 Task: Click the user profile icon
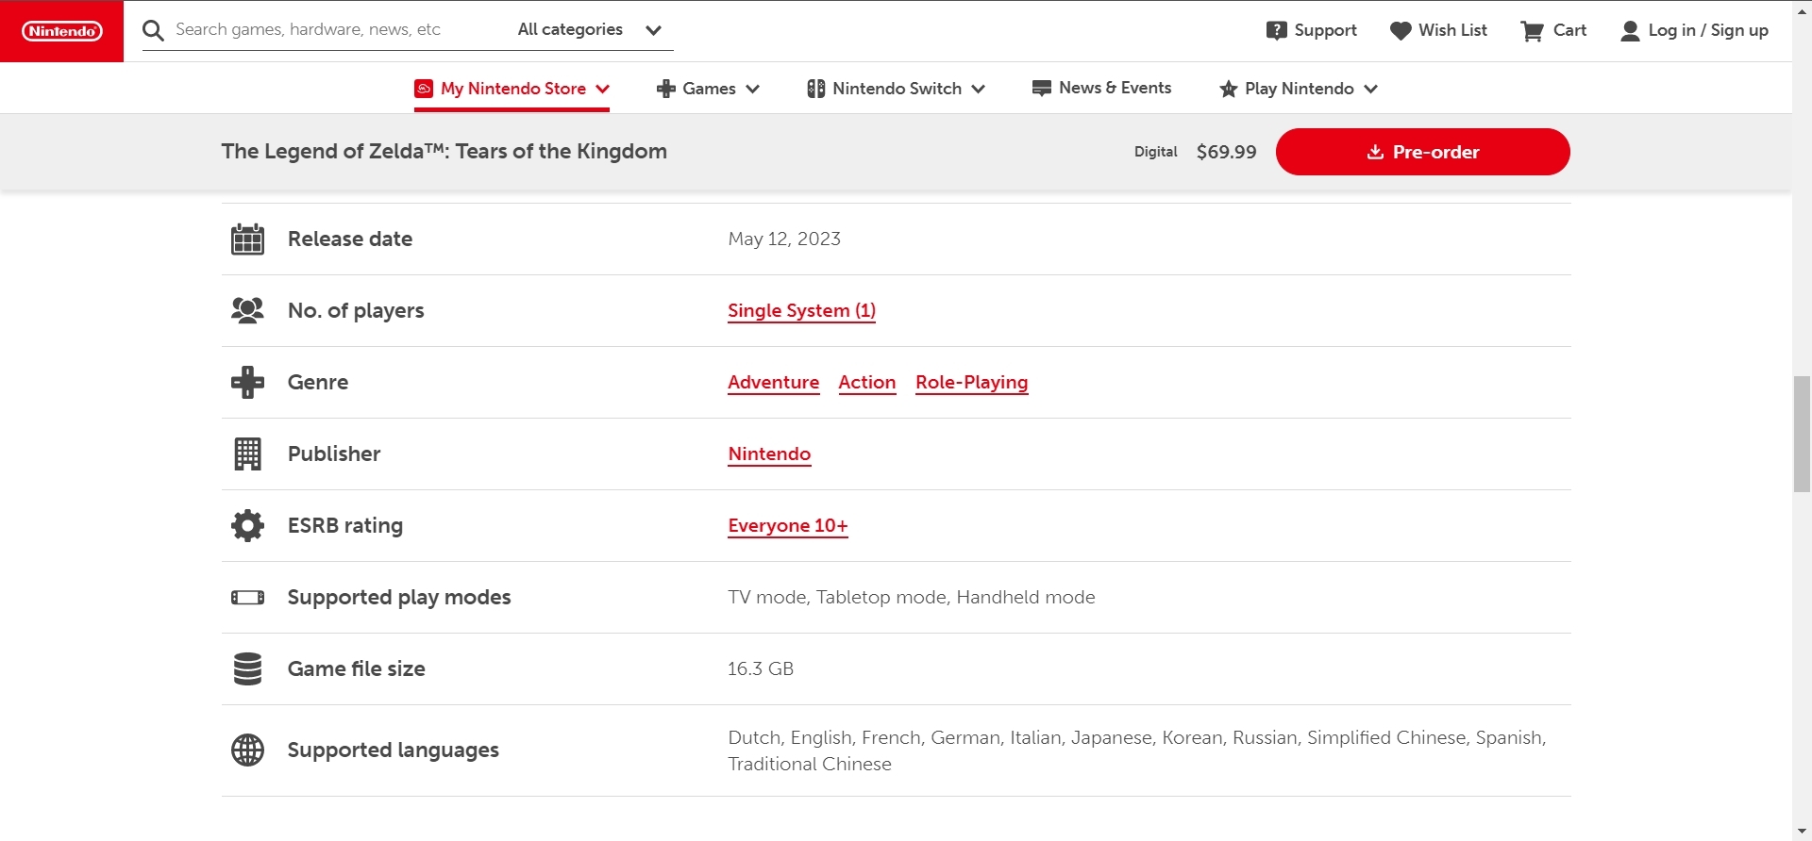[x=1630, y=30]
